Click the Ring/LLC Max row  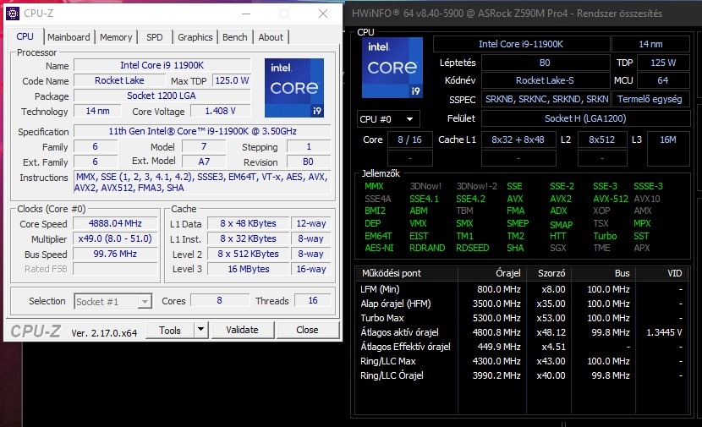click(522, 361)
